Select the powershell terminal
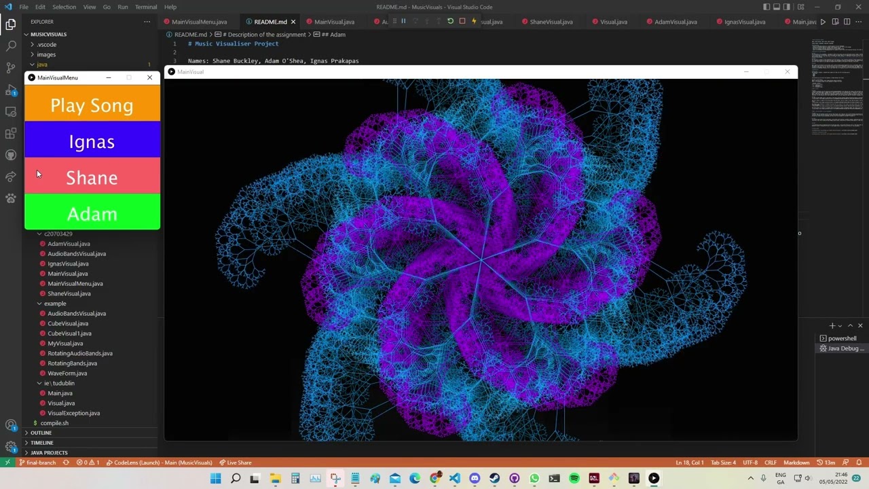 (x=840, y=338)
